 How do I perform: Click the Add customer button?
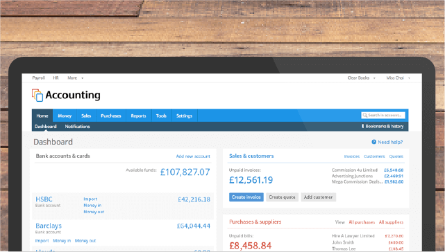318,197
